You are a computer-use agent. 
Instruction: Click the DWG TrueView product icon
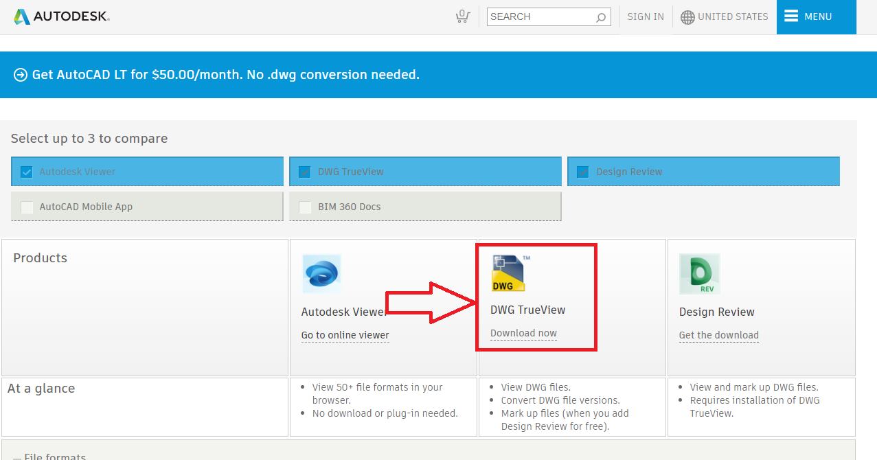(x=509, y=273)
